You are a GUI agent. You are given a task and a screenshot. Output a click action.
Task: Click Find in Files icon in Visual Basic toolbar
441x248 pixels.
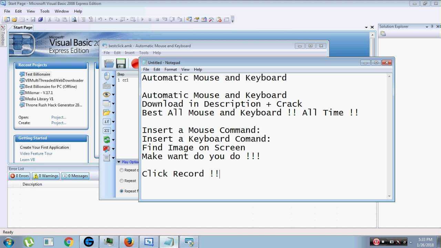tap(74, 20)
